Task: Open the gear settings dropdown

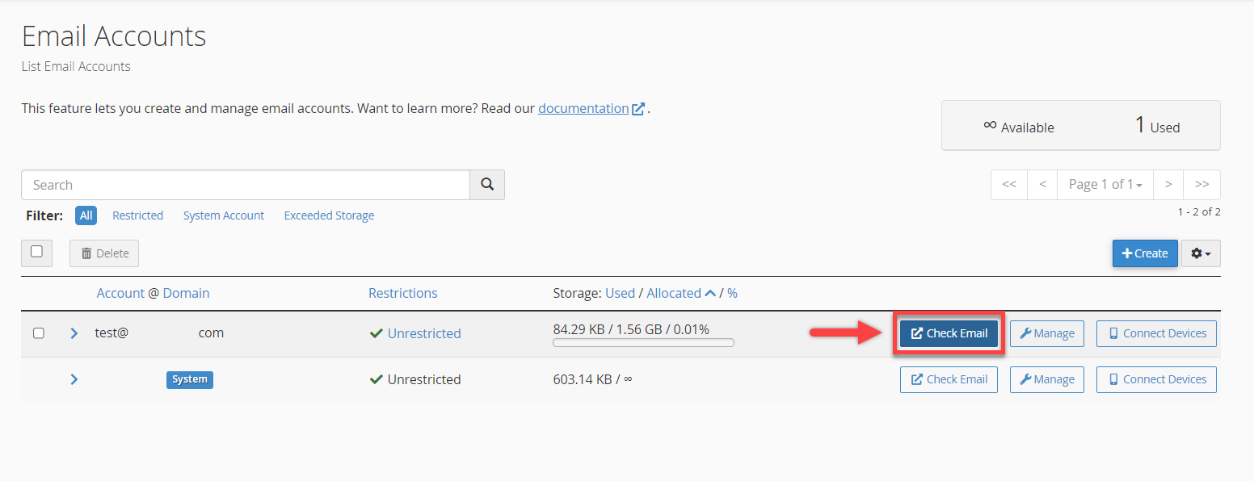Action: (x=1200, y=253)
